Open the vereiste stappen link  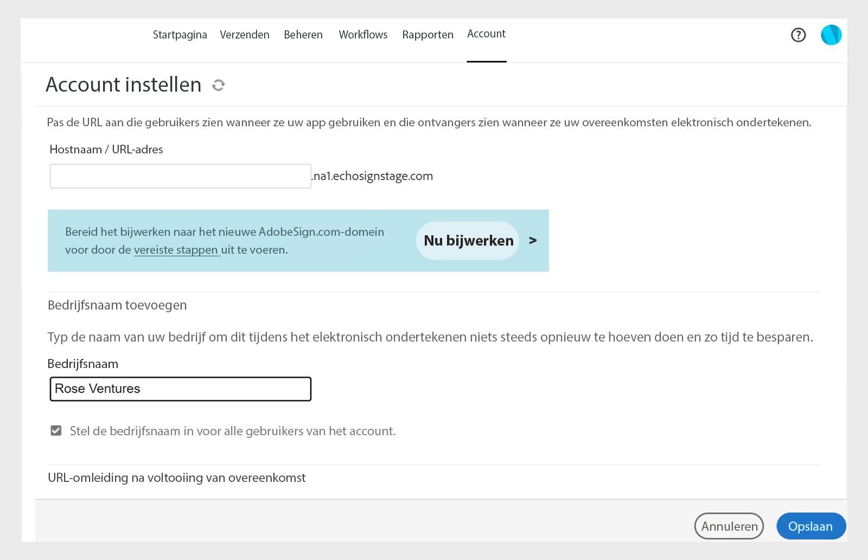(176, 250)
